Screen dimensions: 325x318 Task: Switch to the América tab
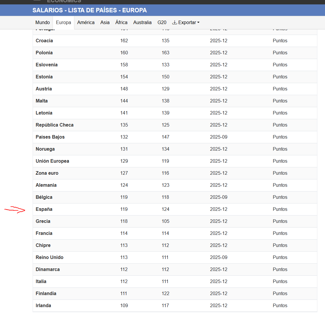click(x=86, y=22)
